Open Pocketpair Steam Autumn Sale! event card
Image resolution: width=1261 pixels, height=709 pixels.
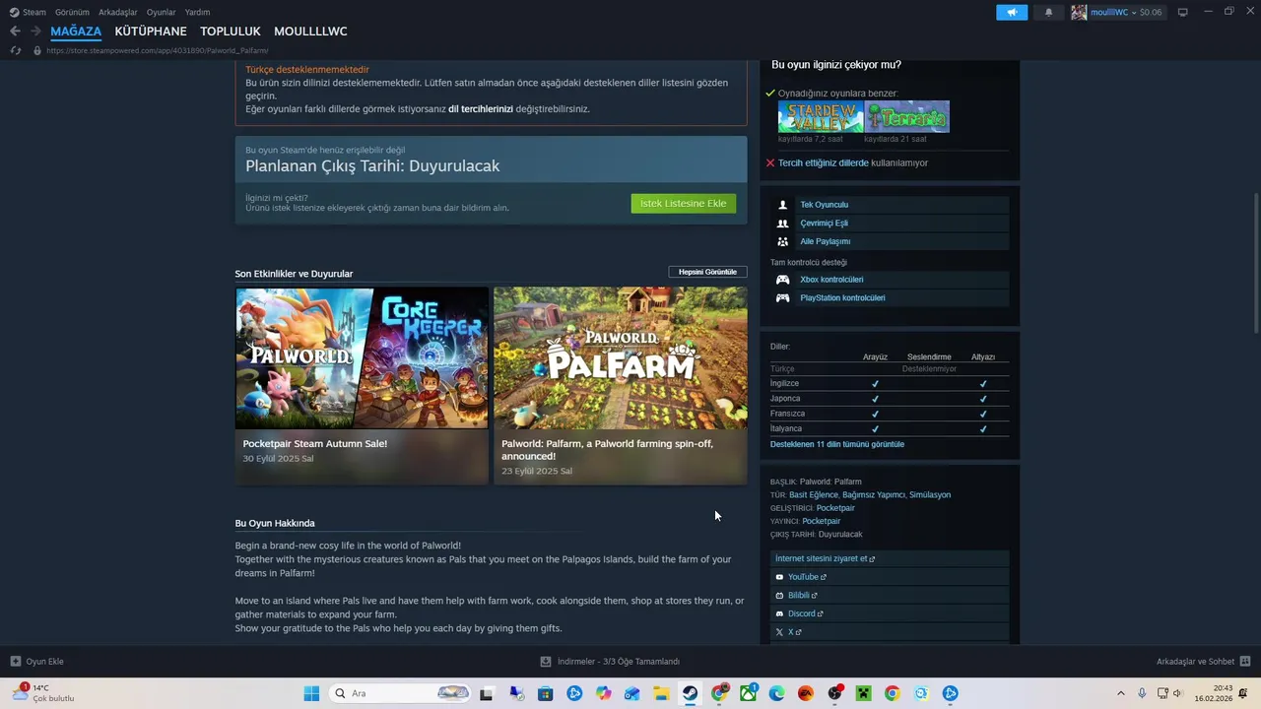[x=362, y=385]
